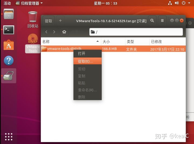194x144 pixels.
Task: Choose 重命名(R)... in the context menu
Action: [88, 90]
